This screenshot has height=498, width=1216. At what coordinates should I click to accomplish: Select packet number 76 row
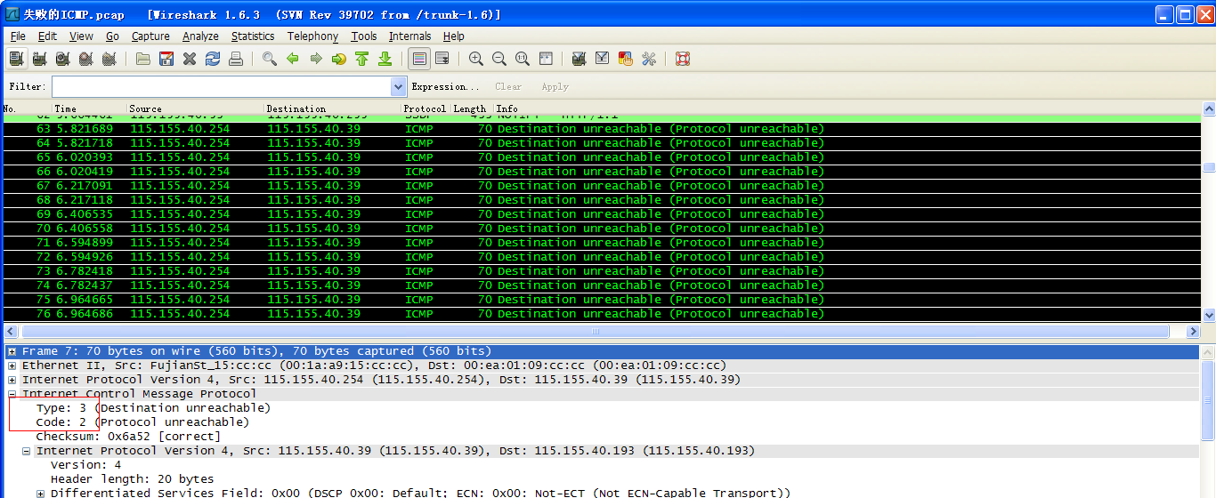[602, 314]
